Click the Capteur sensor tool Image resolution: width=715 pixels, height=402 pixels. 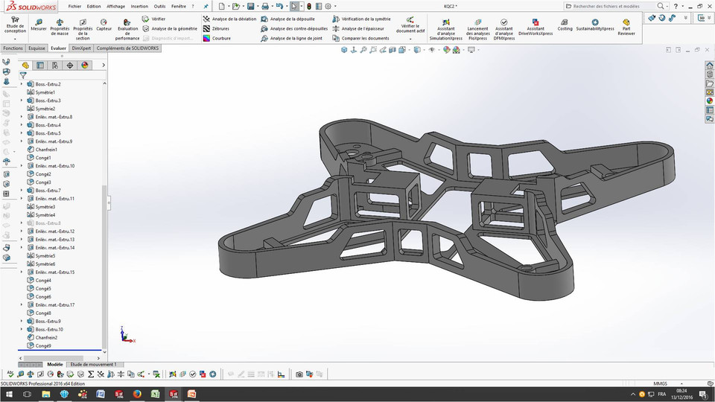(104, 24)
